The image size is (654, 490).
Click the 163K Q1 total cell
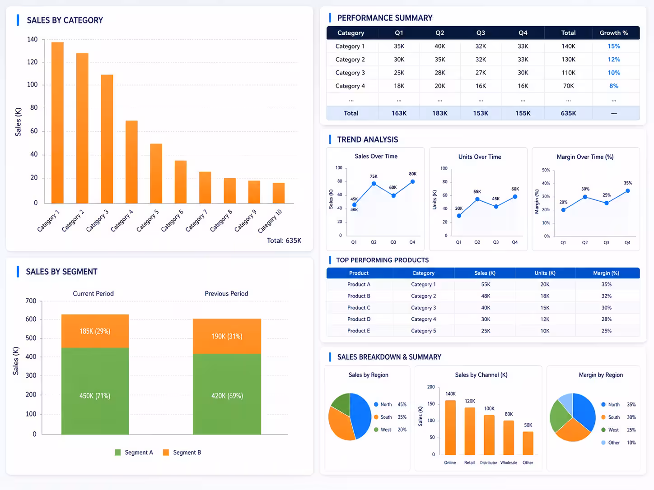click(x=399, y=113)
